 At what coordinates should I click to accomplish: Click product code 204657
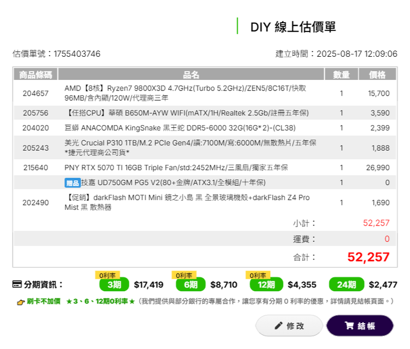pos(36,94)
